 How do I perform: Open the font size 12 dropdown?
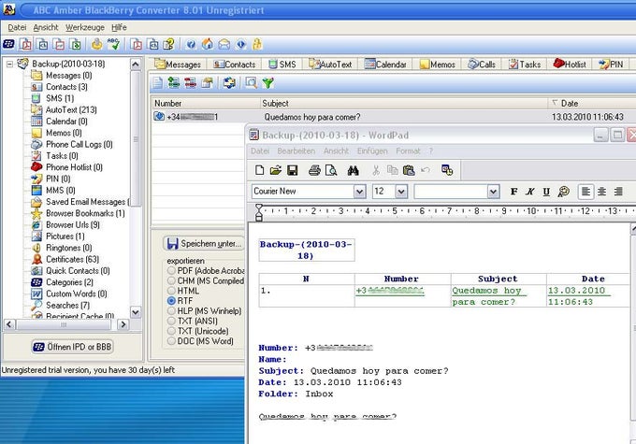(x=401, y=192)
